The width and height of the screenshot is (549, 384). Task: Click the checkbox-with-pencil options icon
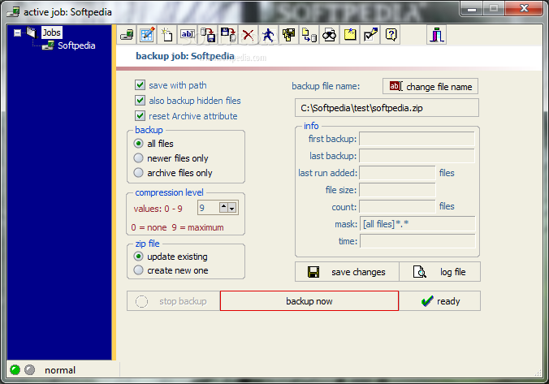370,35
